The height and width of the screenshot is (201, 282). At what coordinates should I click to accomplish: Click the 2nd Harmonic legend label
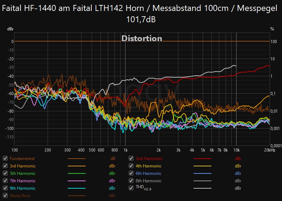point(149,159)
